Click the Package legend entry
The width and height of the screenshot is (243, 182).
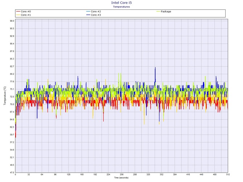click(164, 12)
